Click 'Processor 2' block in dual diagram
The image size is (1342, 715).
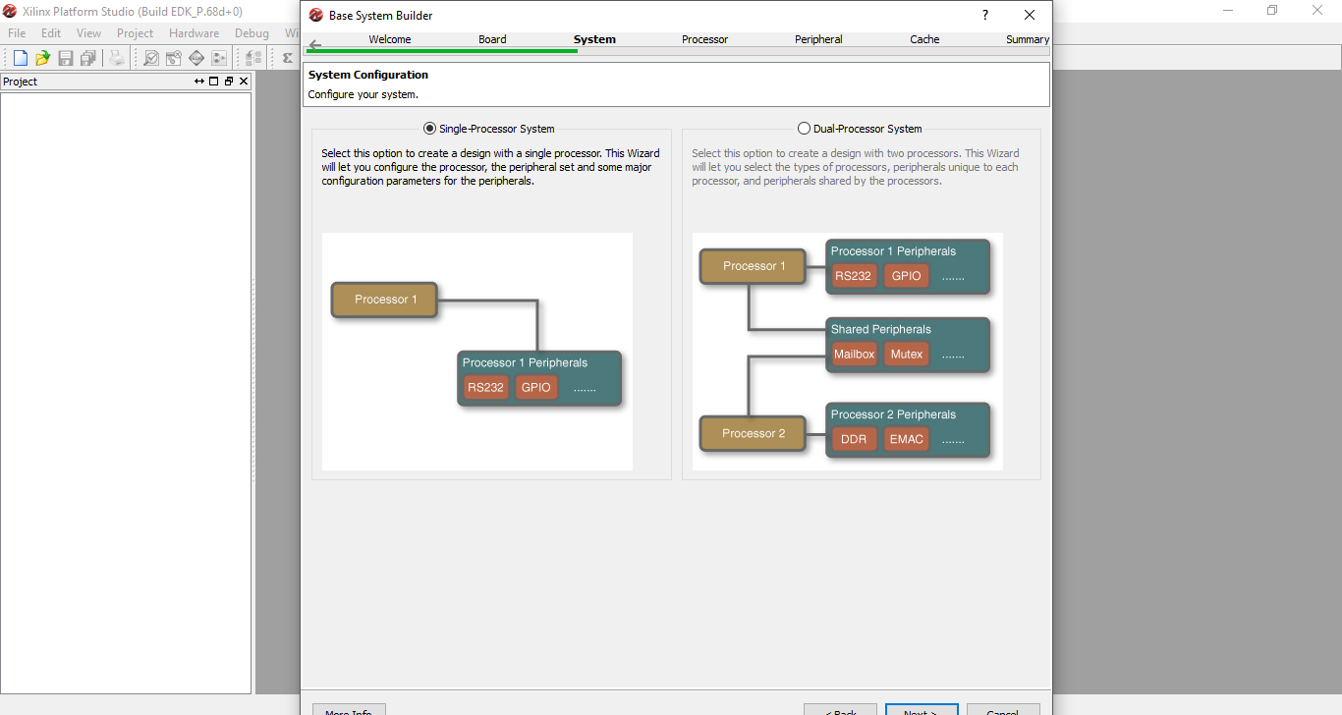tap(753, 433)
